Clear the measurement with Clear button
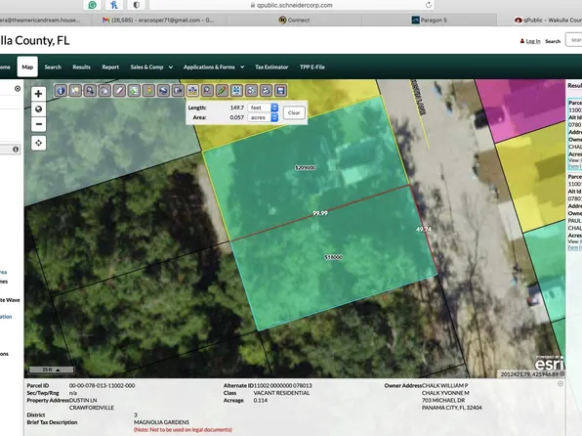The image size is (582, 436). pyautogui.click(x=294, y=112)
